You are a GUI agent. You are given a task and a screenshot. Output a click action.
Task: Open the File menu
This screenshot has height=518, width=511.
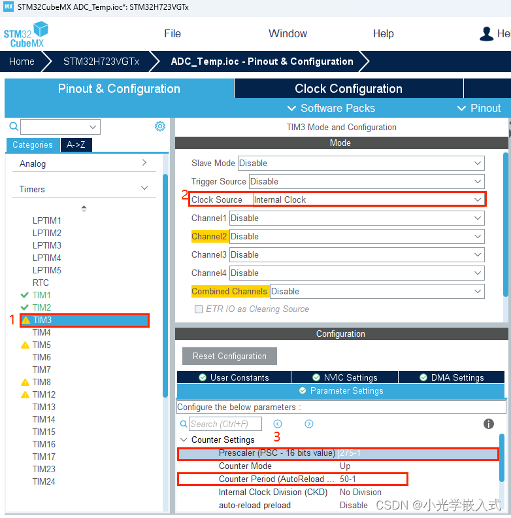[173, 34]
